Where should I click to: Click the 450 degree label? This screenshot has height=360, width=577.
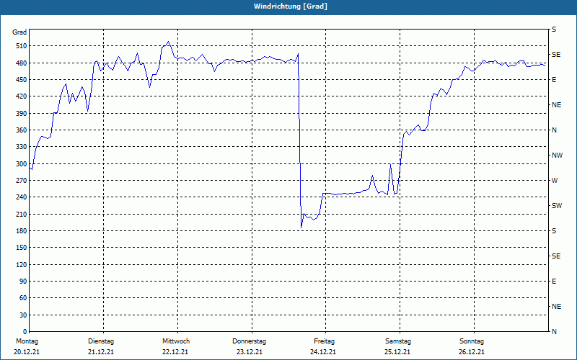[x=21, y=80]
